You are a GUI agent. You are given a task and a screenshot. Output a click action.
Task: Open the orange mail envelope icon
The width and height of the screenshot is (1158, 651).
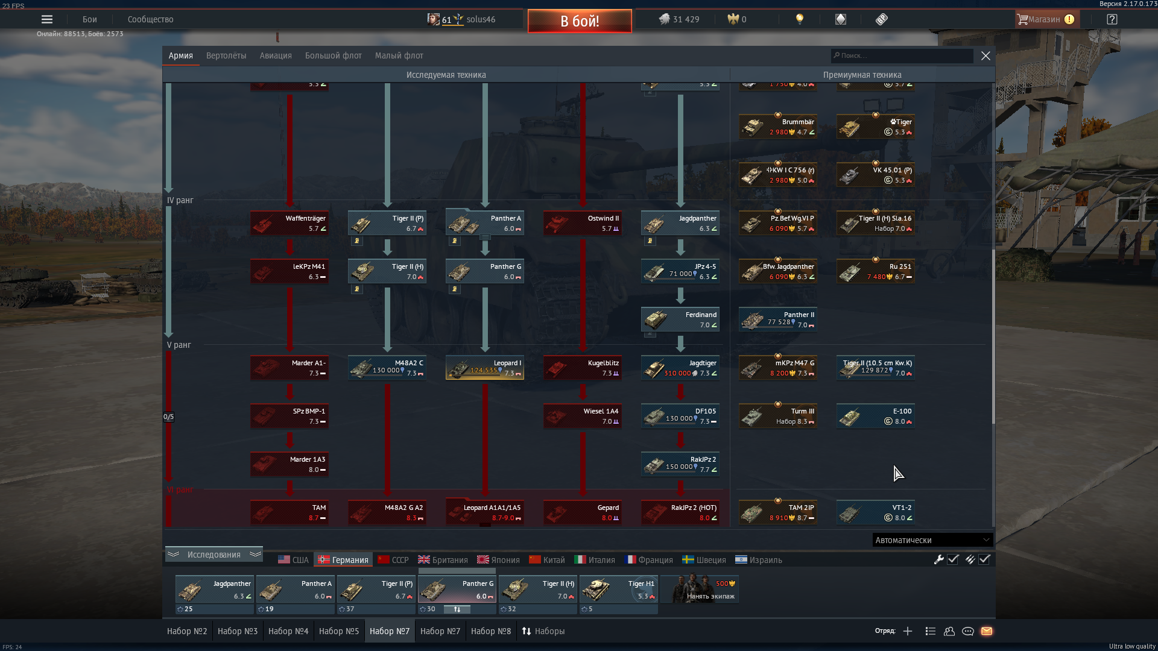pos(987,631)
